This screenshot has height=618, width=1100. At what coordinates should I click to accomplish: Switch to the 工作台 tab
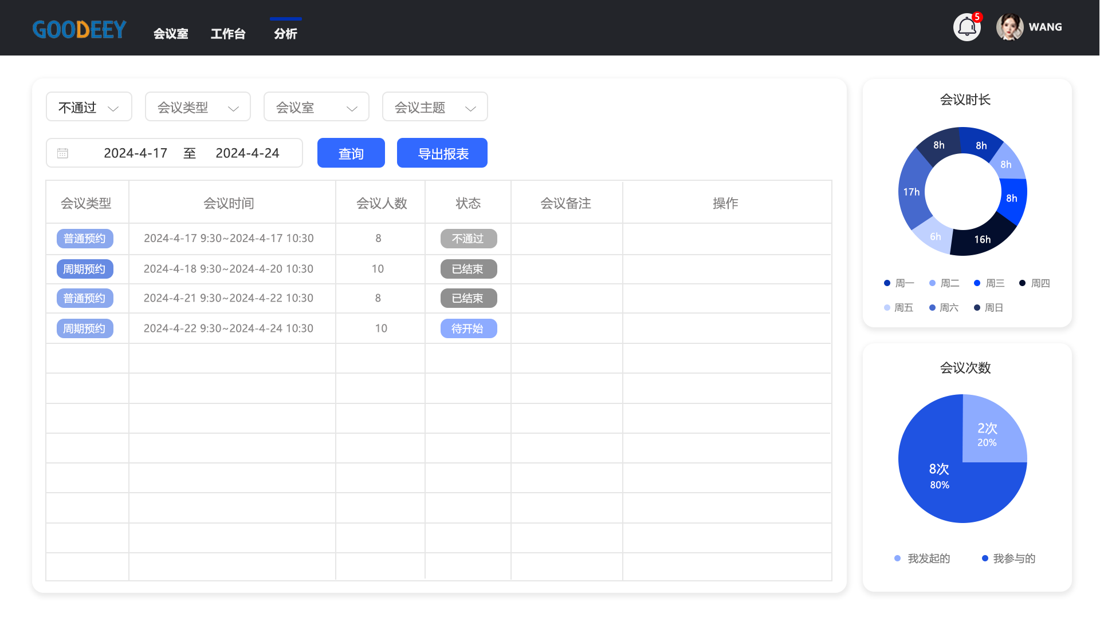tap(228, 34)
